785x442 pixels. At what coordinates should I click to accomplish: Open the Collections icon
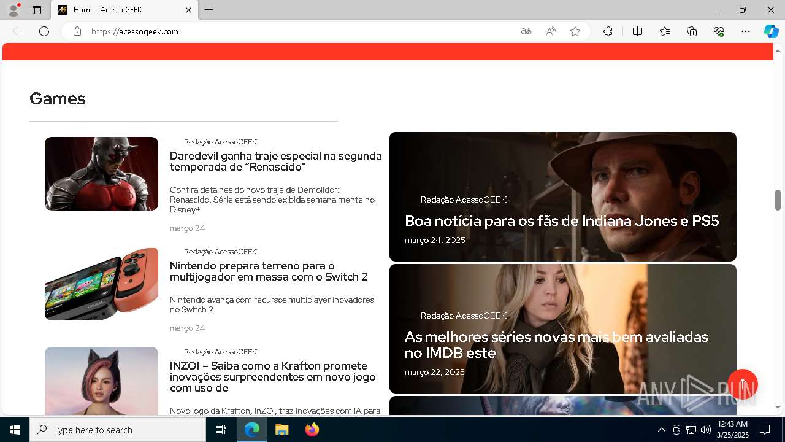[692, 31]
